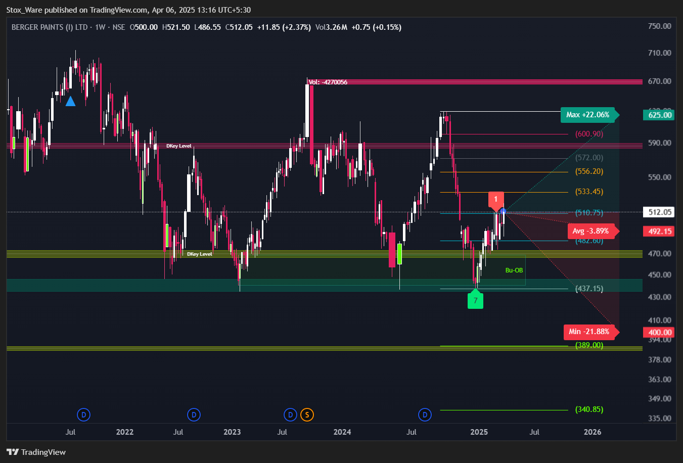Viewport: 683px width, 463px height.
Task: Click the +11.85 (+2.37%) change value
Action: 284,27
